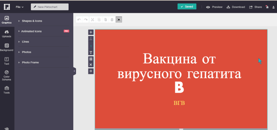Viewport: 277px width, 130px height.
Task: Toggle the alignment guide button in toolbar
Action: (119, 20)
